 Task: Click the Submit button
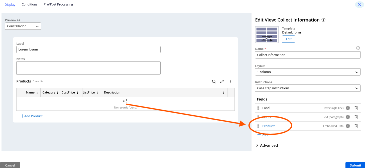355,165
